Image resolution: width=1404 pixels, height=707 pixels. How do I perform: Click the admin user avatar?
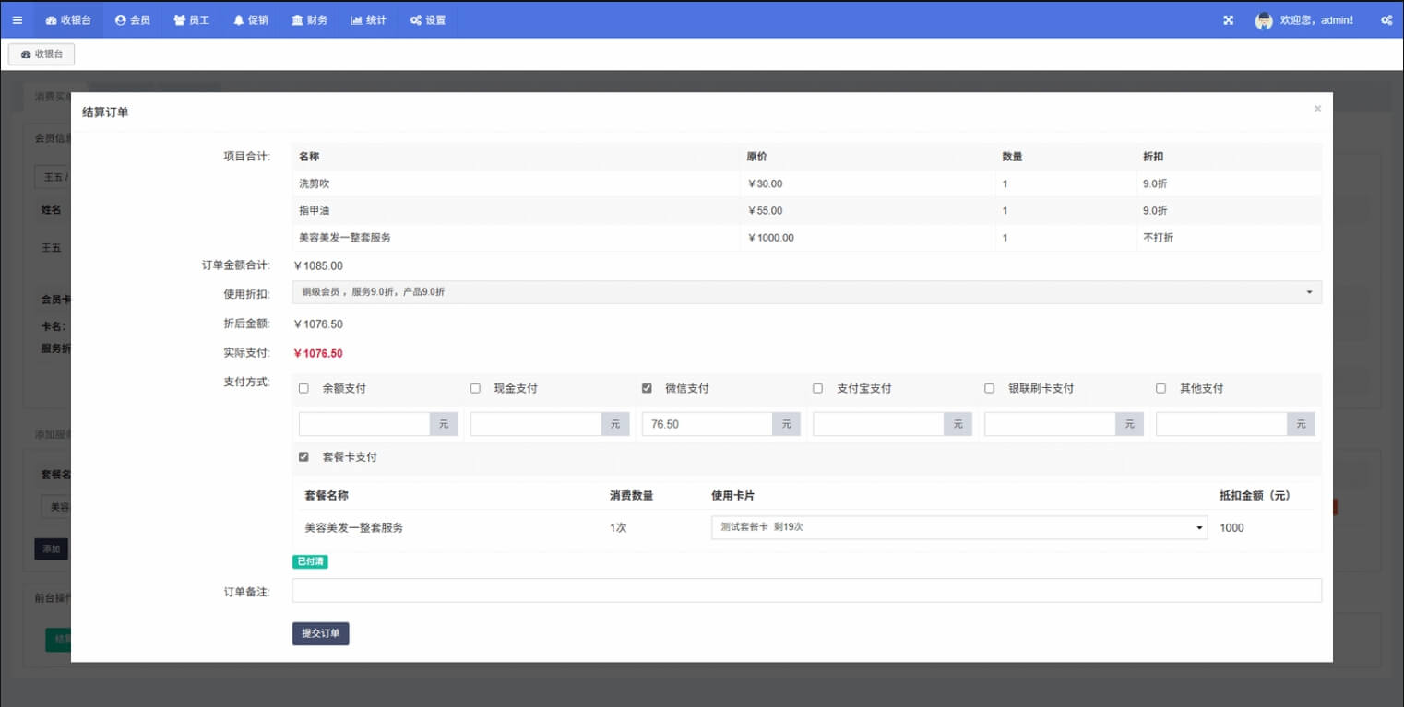coord(1264,20)
